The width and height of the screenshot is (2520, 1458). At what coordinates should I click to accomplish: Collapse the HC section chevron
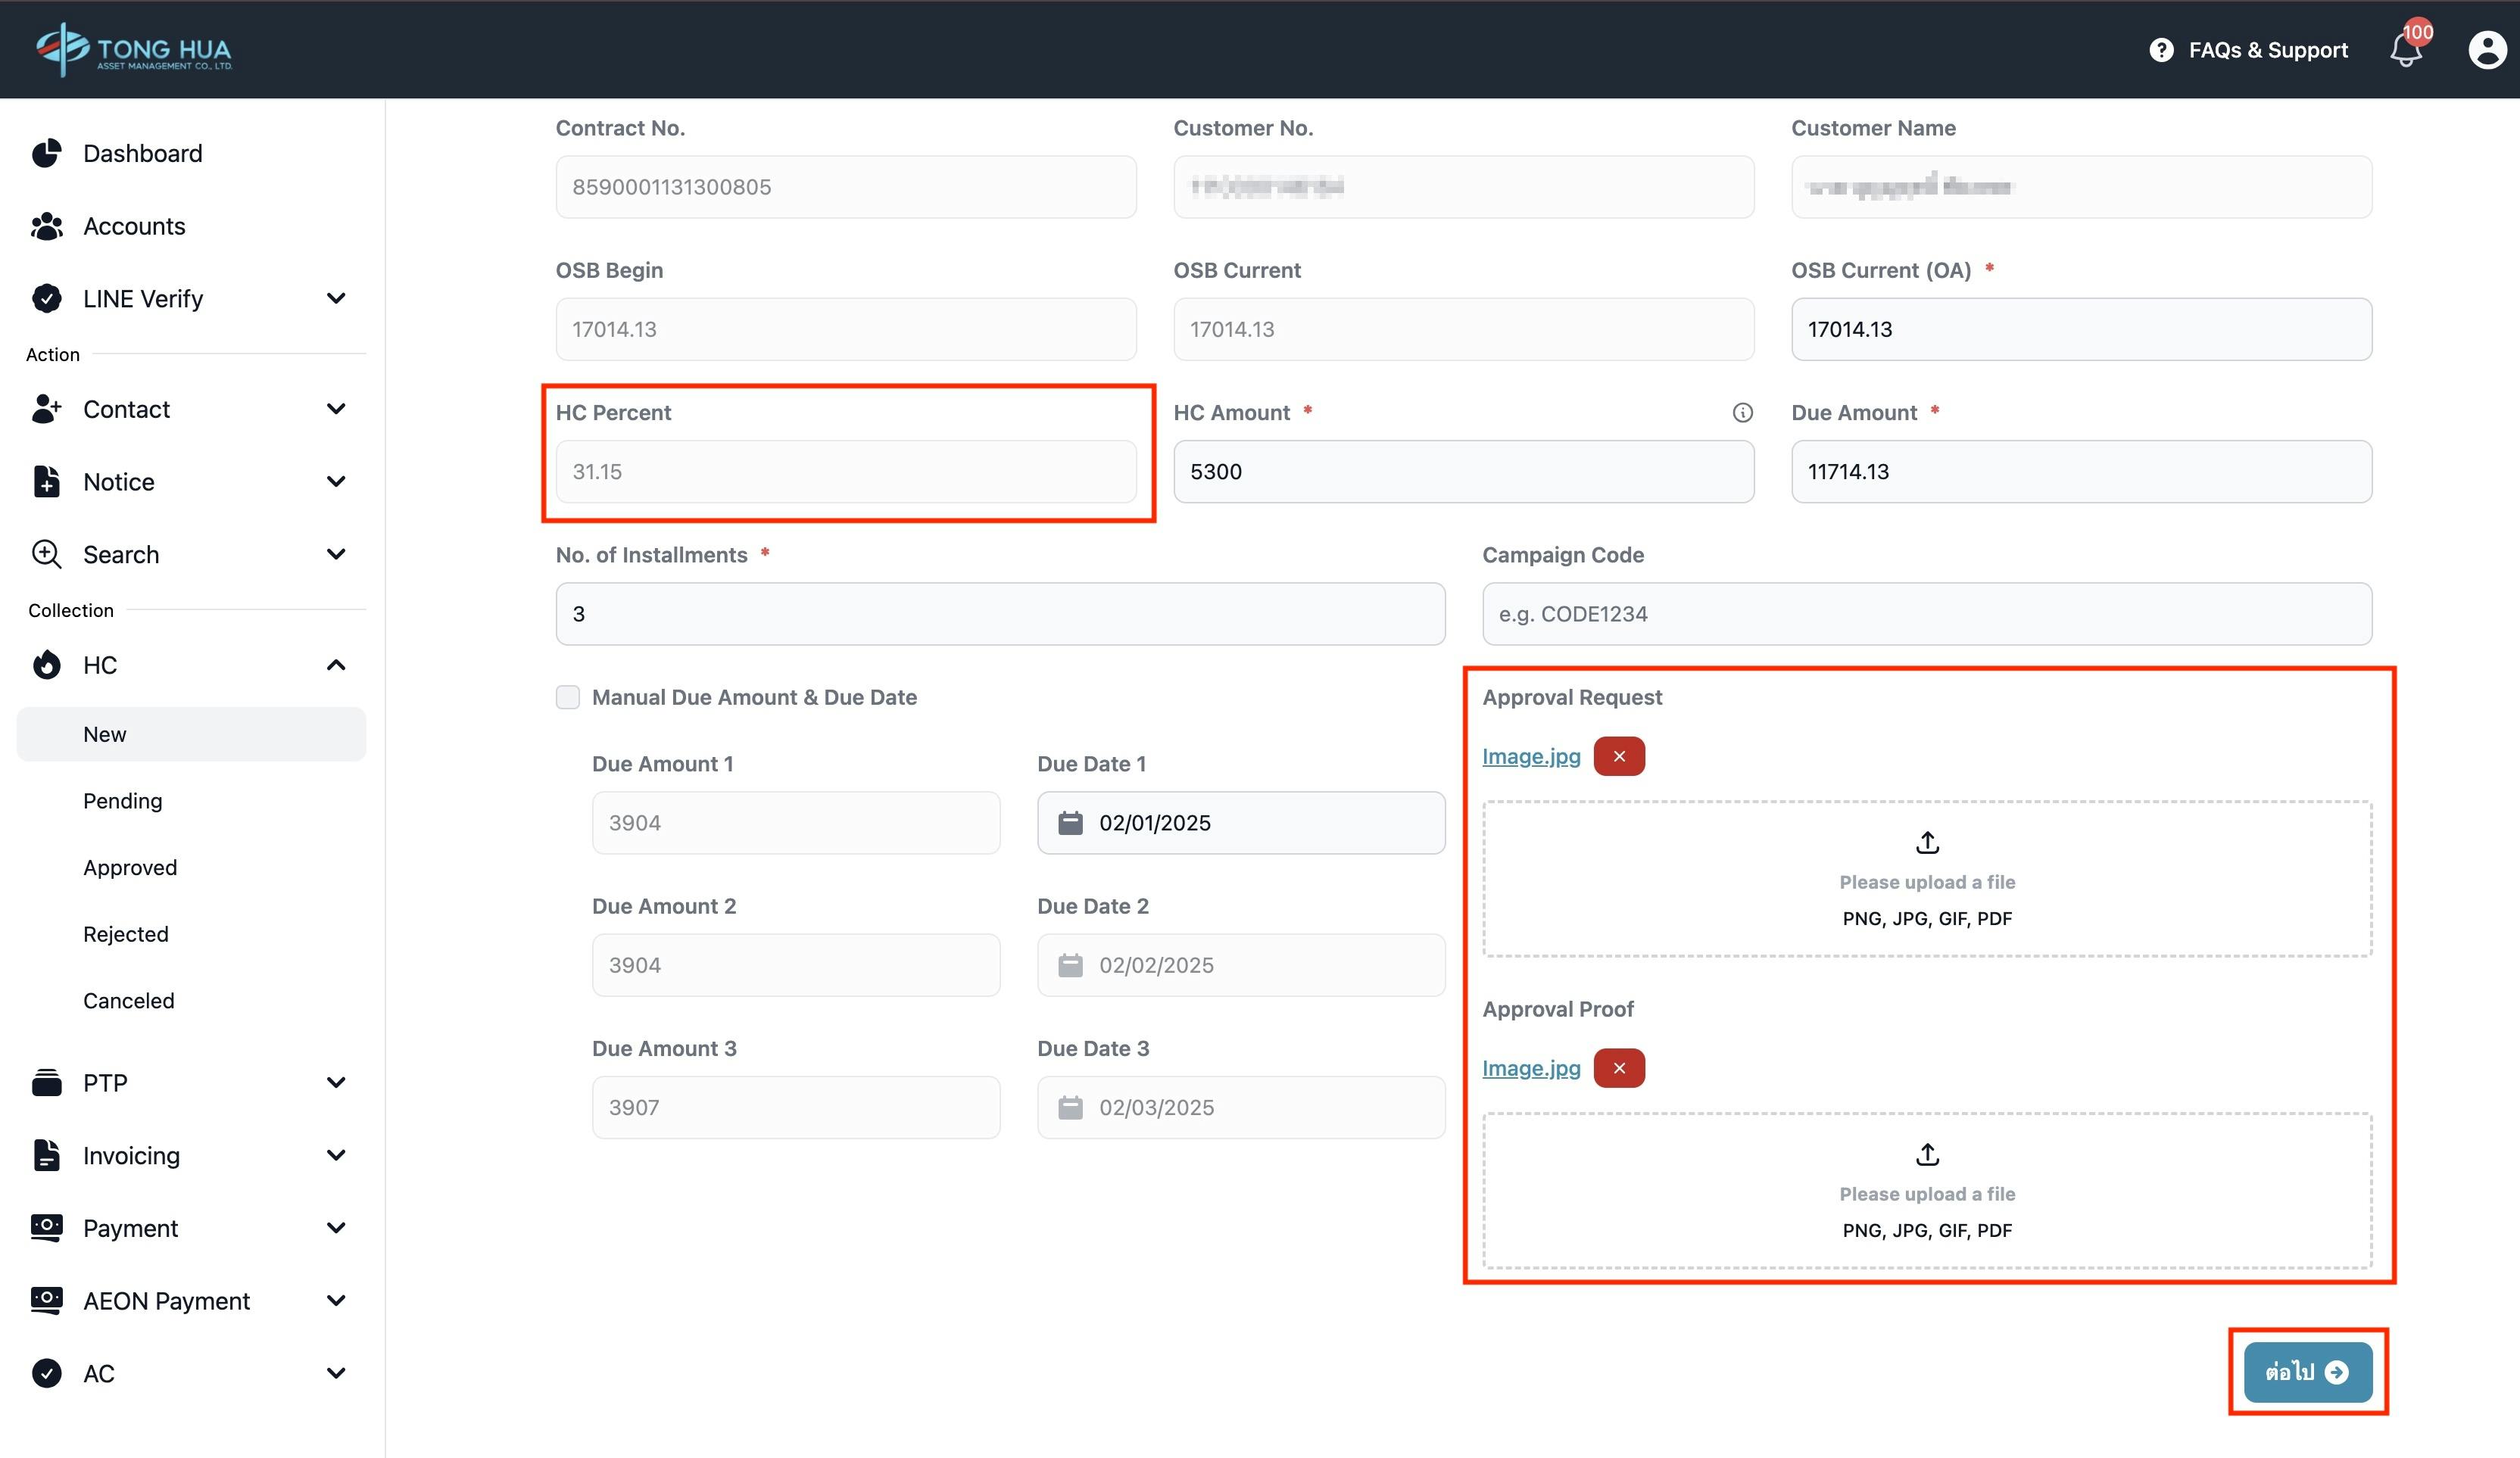tap(336, 665)
